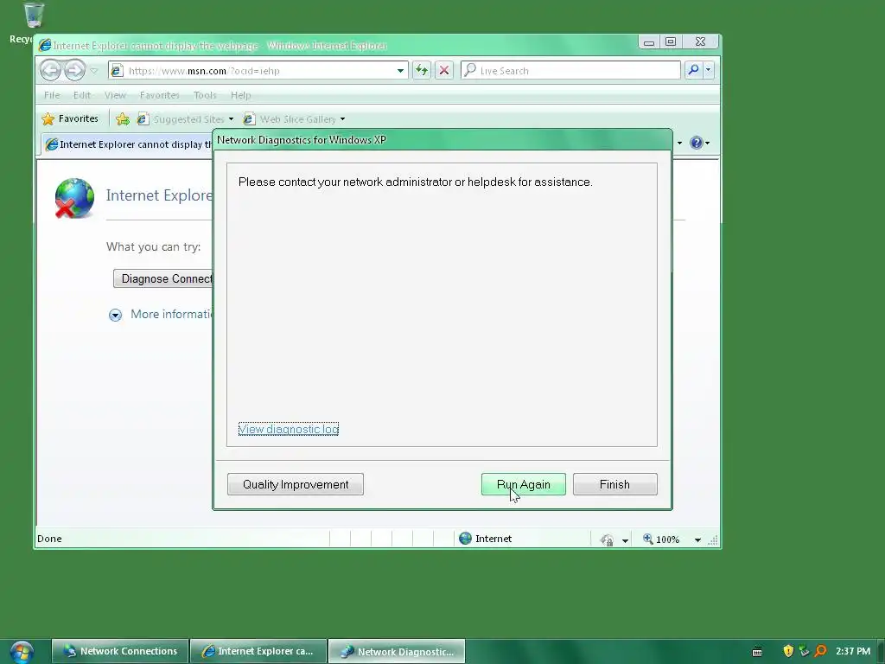Open Quality Improvement options
The height and width of the screenshot is (664, 885).
296,484
